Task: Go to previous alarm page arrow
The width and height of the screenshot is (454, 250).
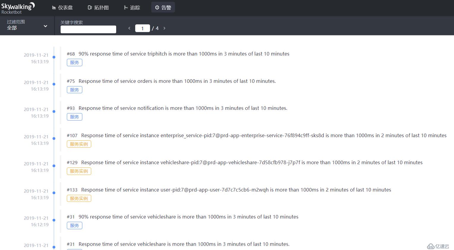Action: 129,28
